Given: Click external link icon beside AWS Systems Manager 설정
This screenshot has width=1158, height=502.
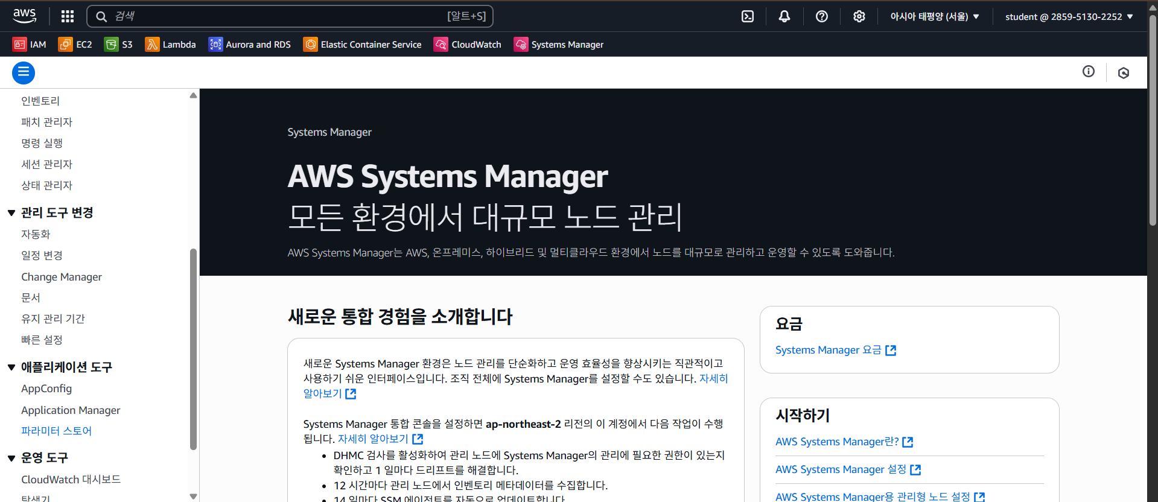Looking at the screenshot, I should click(915, 470).
